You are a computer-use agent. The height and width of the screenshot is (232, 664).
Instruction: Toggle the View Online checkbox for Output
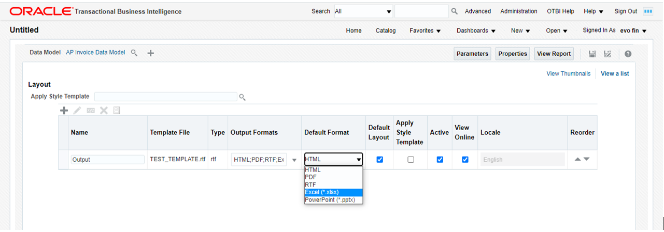(x=465, y=160)
